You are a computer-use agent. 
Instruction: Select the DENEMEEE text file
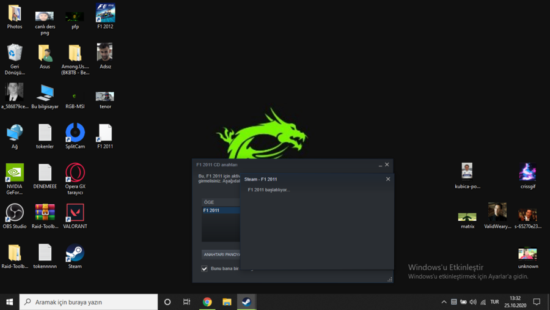(45, 177)
